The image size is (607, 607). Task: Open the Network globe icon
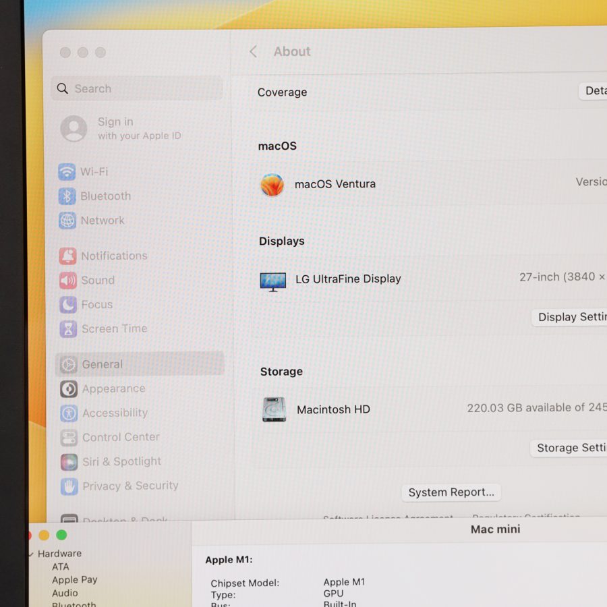[x=67, y=221]
